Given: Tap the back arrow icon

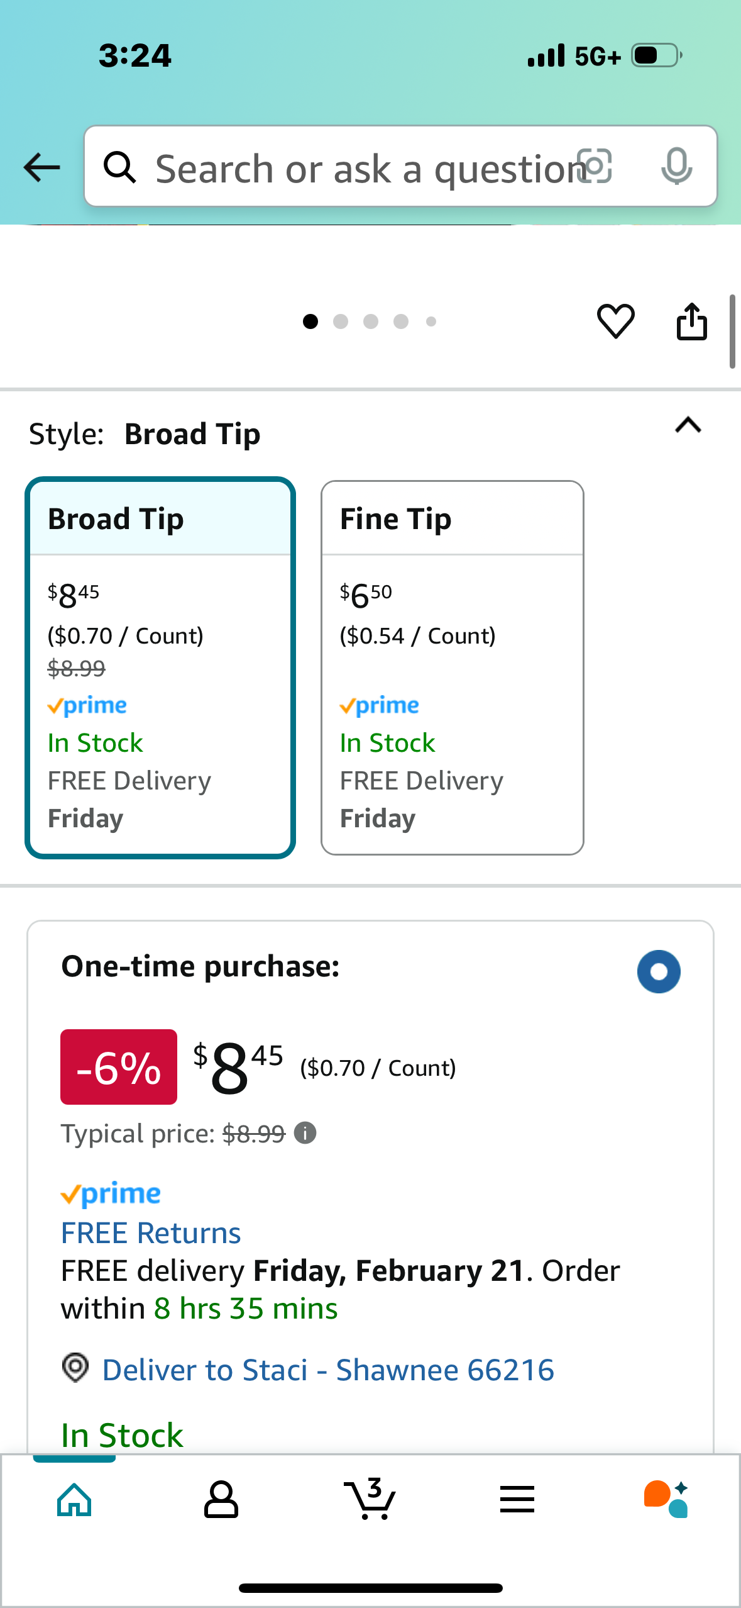Looking at the screenshot, I should point(41,167).
